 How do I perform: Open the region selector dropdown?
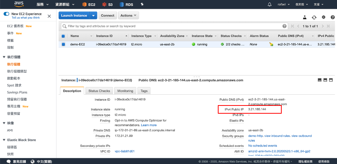[302, 4]
